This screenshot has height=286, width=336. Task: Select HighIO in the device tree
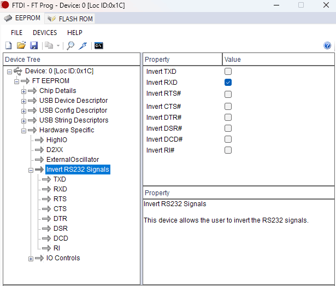[x=57, y=140]
